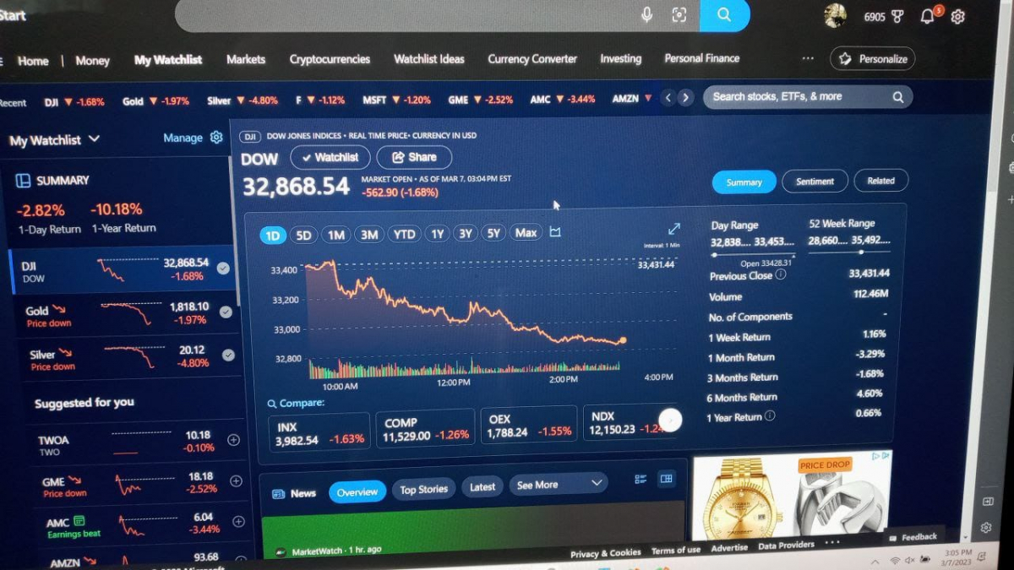Expand chart to full screen arrow icon

pyautogui.click(x=674, y=229)
